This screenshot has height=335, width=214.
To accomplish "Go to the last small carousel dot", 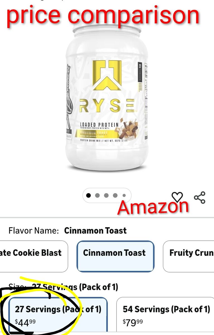I will click(124, 195).
